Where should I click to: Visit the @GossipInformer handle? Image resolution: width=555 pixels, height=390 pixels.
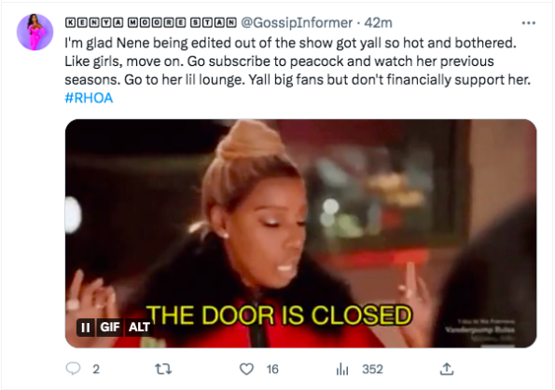tap(297, 23)
